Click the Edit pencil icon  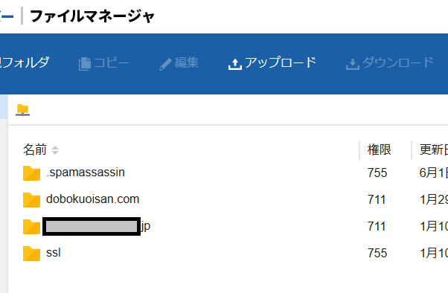(x=165, y=64)
